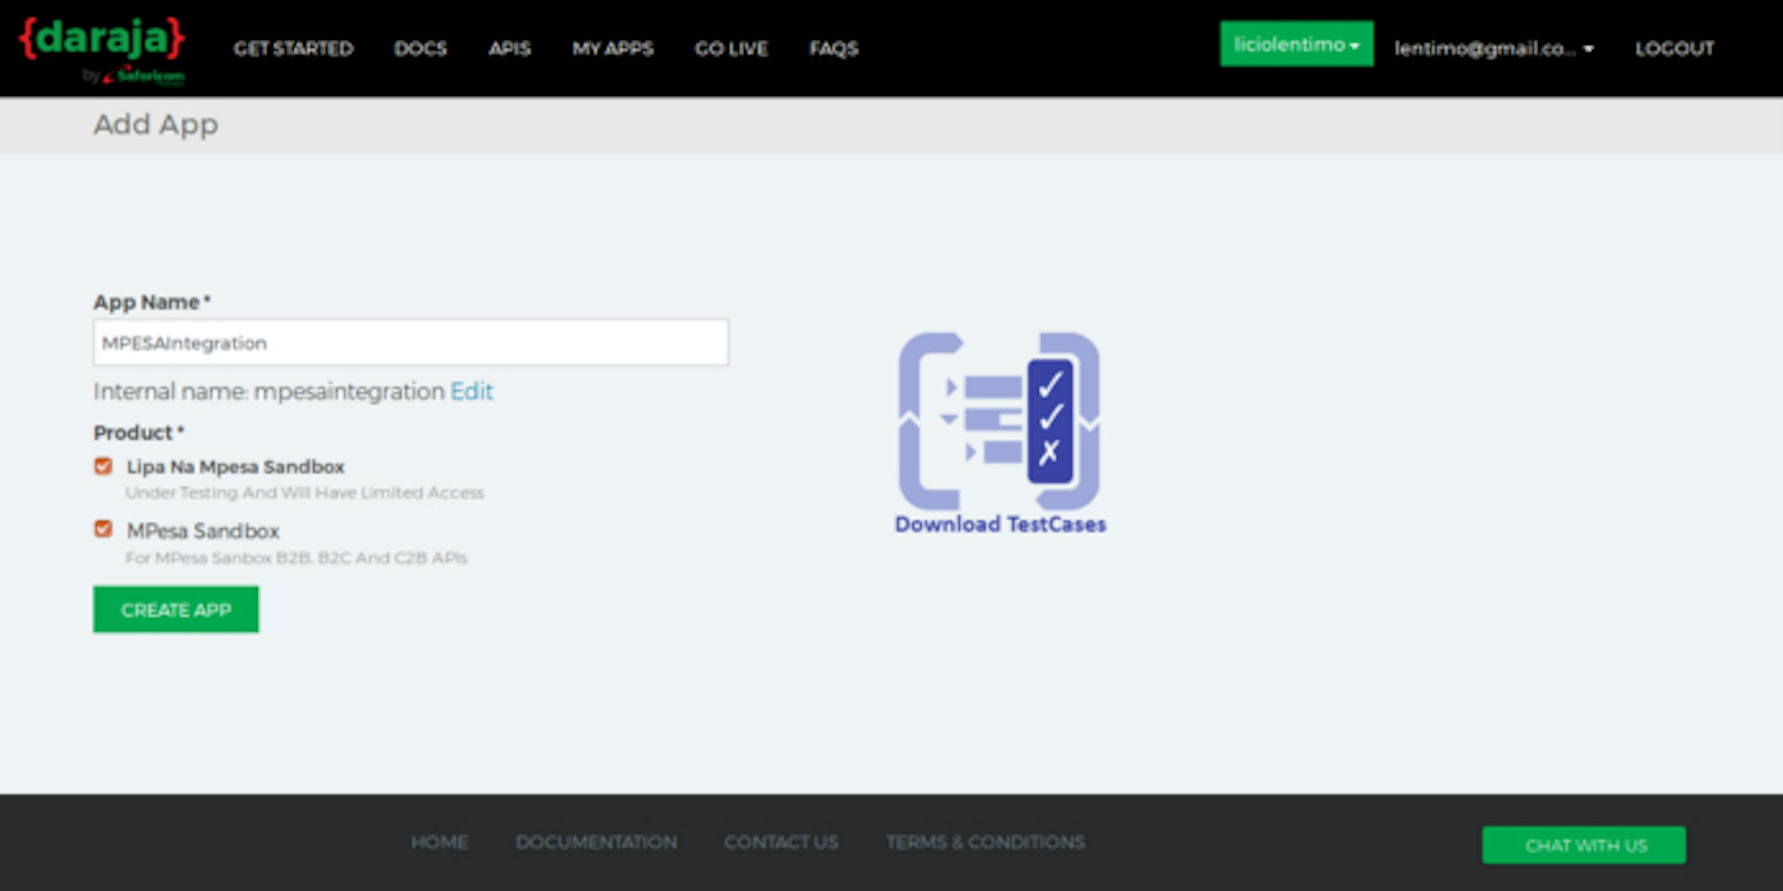Viewport: 1783px width, 891px height.
Task: Click CONTACT US in footer
Action: point(781,843)
